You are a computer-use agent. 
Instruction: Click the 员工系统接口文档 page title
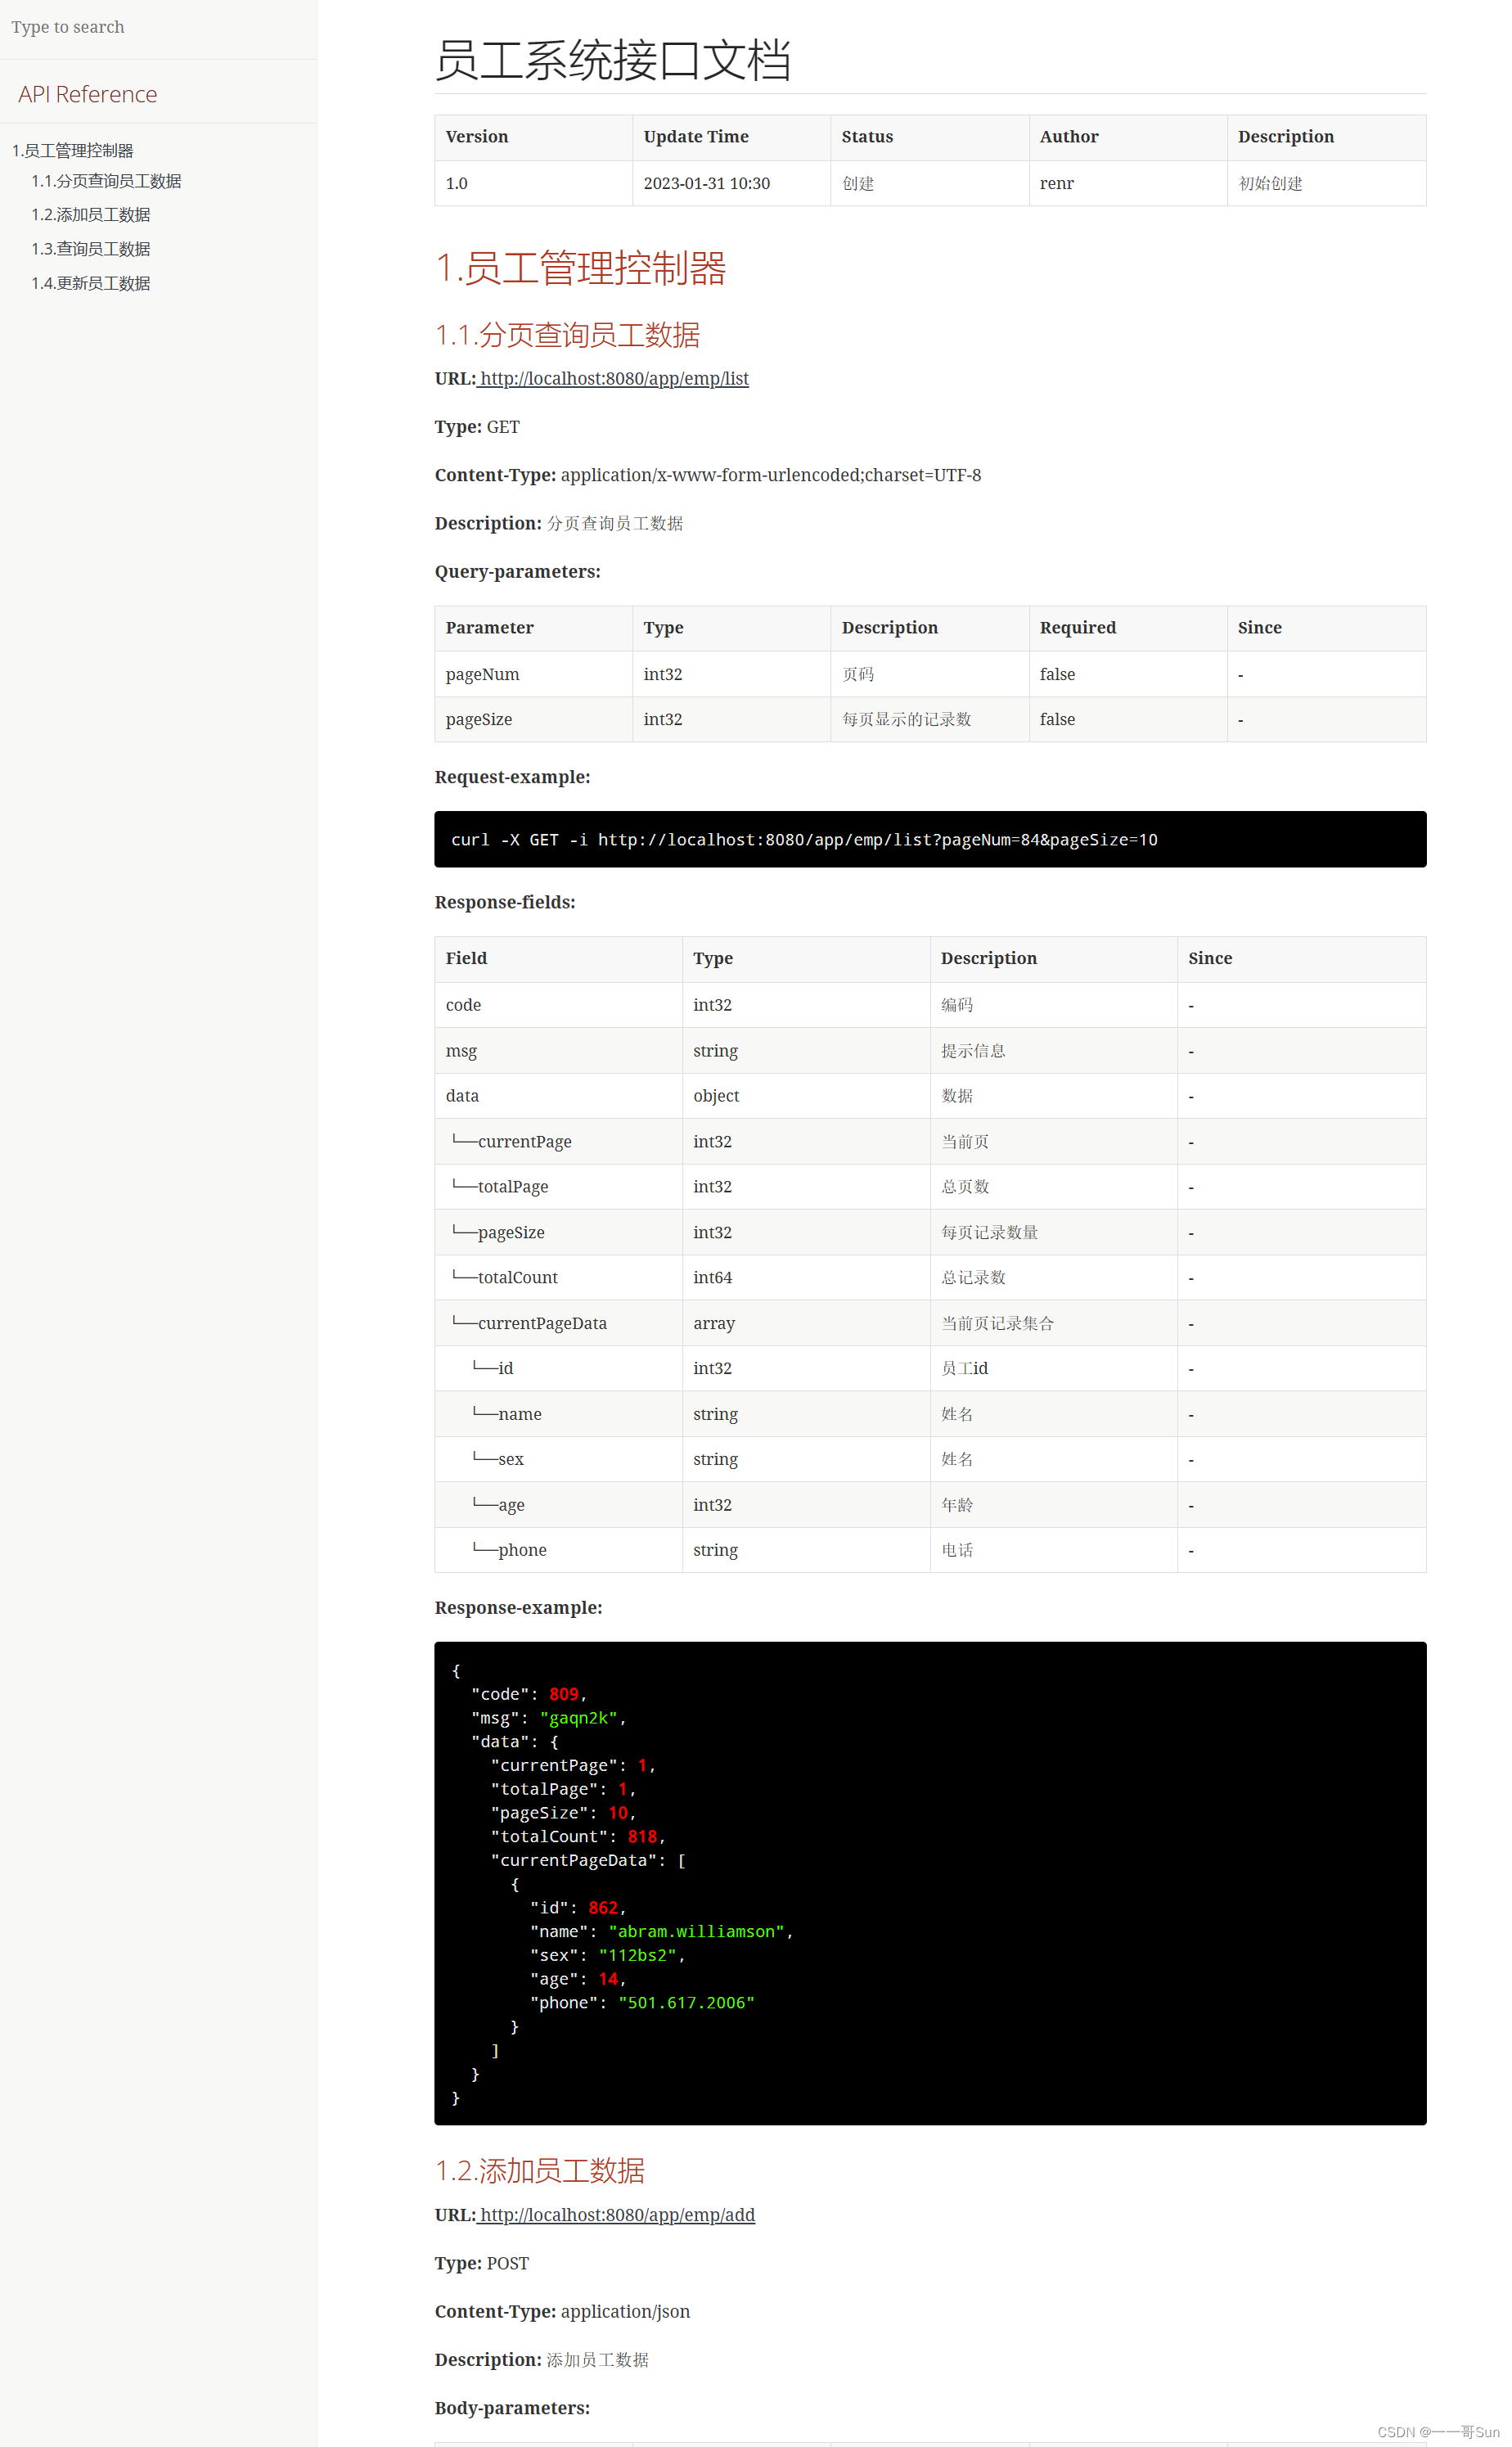[x=613, y=60]
